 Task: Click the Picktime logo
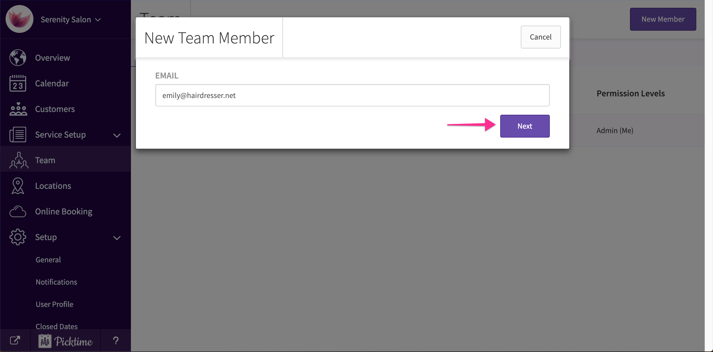tap(65, 341)
